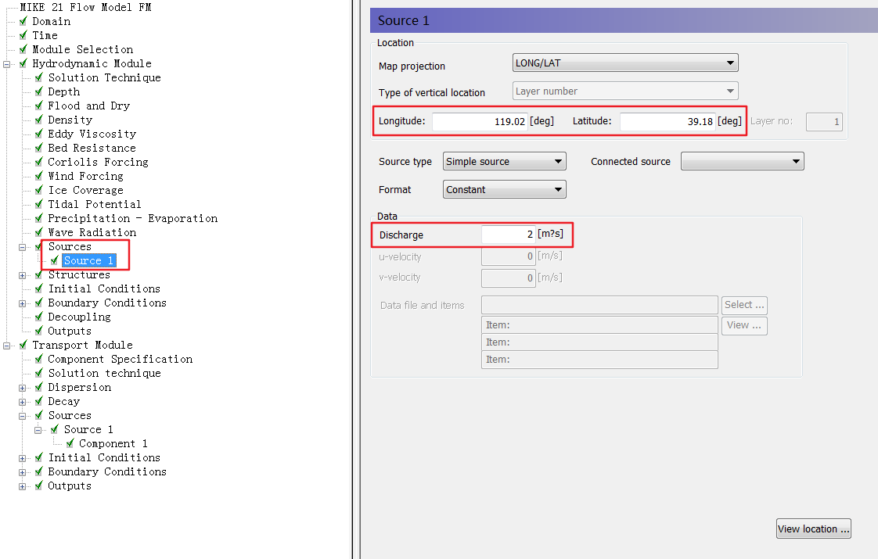878x559 pixels.
Task: Select Wind Forcing tree item
Action: tap(85, 176)
